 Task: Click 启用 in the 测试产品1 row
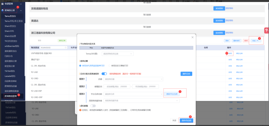pos(230,60)
